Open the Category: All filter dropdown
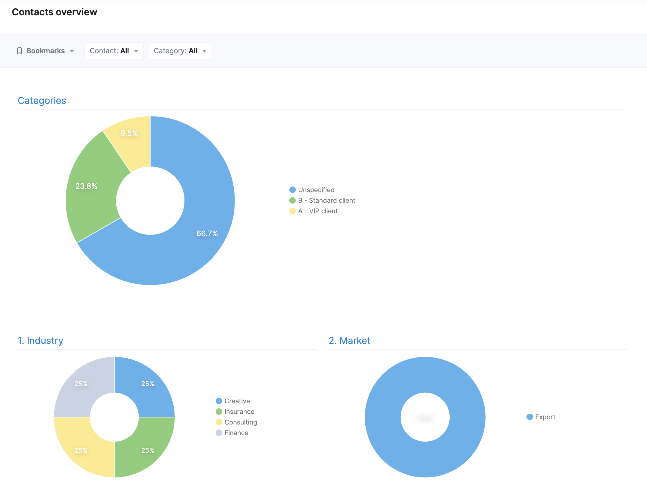 click(x=180, y=51)
